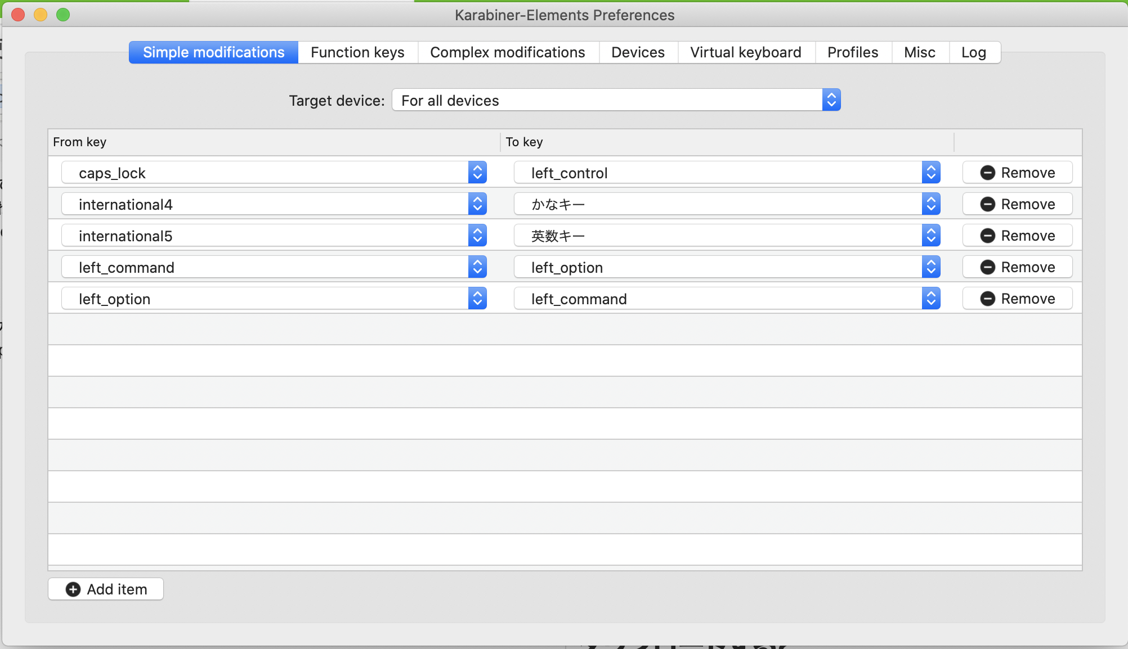This screenshot has width=1128, height=649.
Task: Change left_control to-key dropdown
Action: 727,173
